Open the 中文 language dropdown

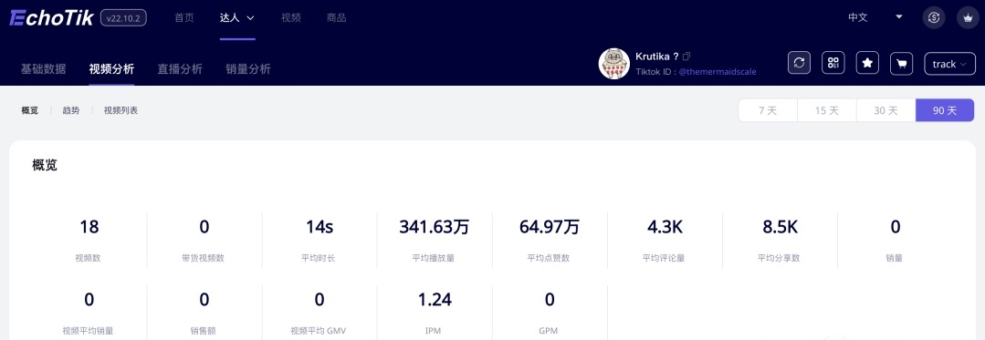click(x=875, y=17)
